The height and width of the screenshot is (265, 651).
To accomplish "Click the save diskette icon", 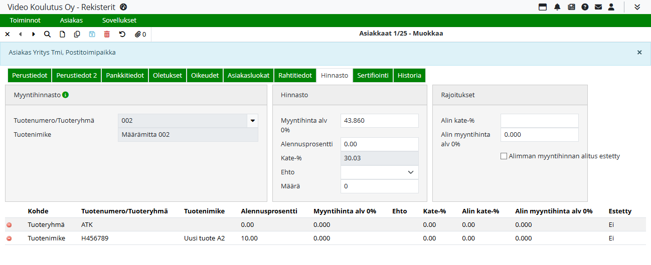I will [x=92, y=34].
